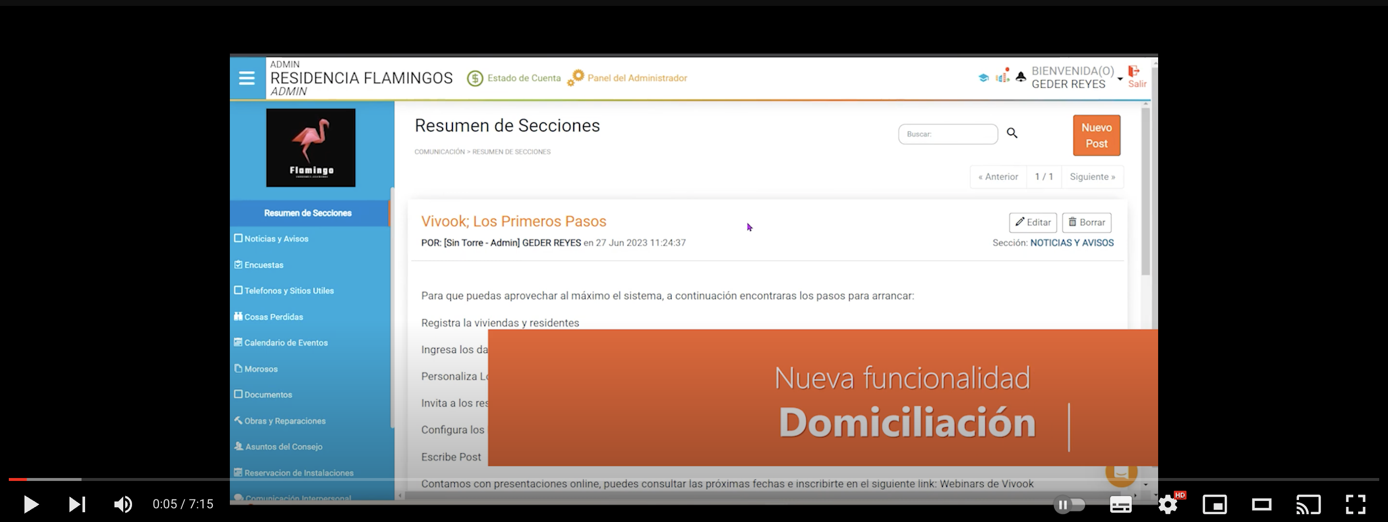Viewport: 1388px width, 522px height.
Task: Open Cosas Perdidas in sidebar
Action: point(273,317)
